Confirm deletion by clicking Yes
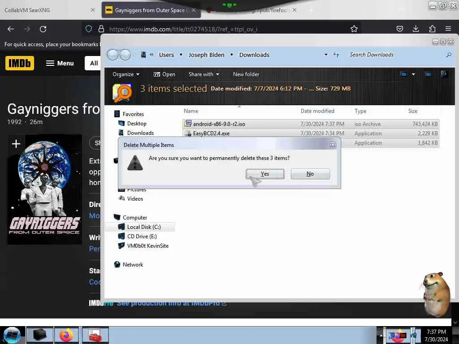 click(x=265, y=174)
